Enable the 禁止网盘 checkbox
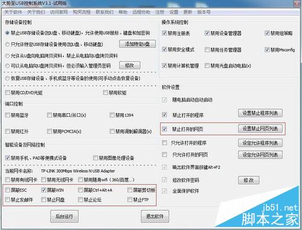The width and height of the screenshot is (302, 230). click(x=43, y=200)
